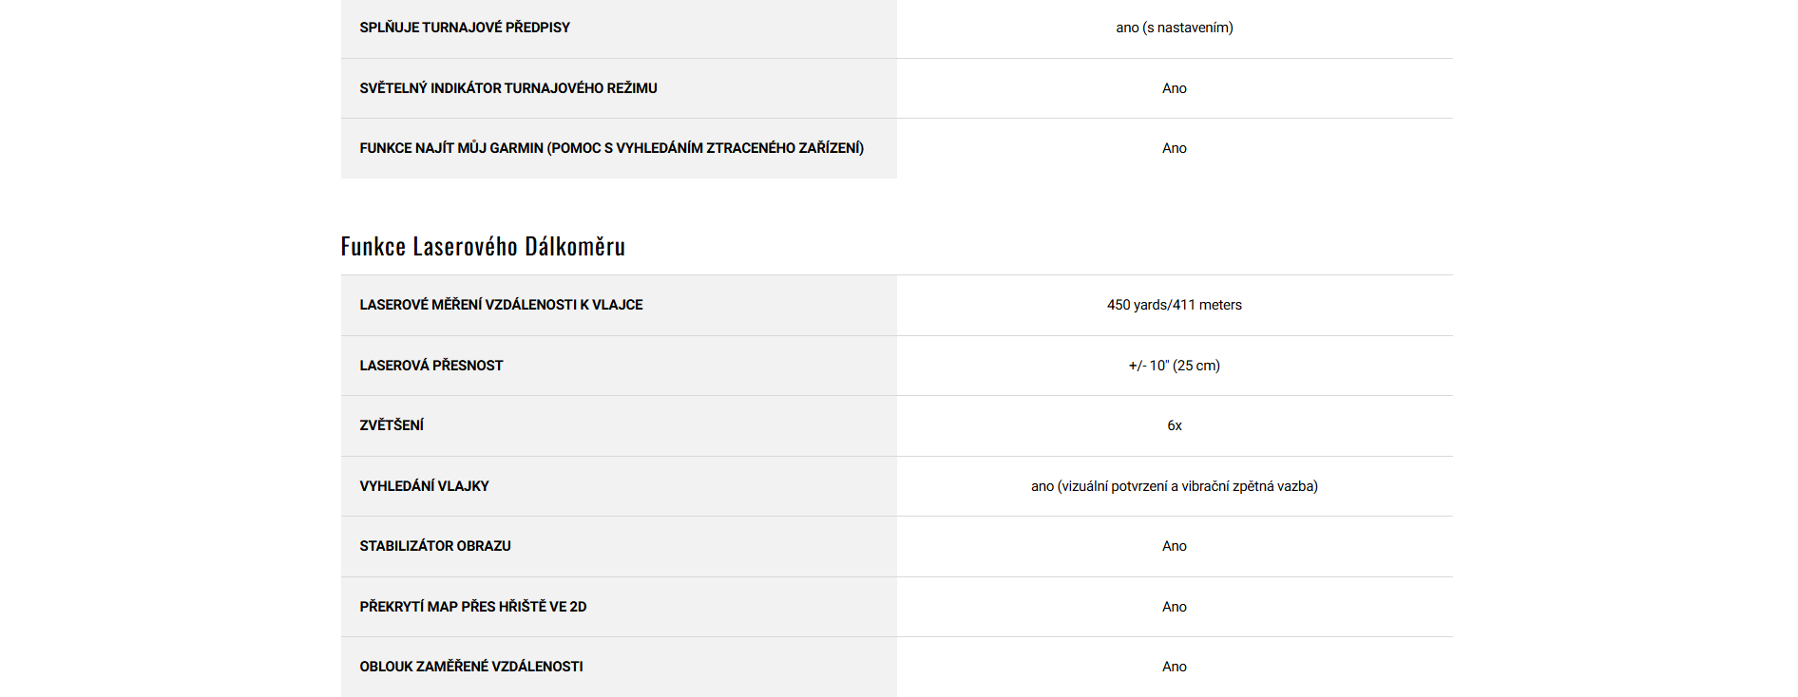
Task: Click 'Překrytí map přes hřiště ve 2D' label
Action: point(472,607)
